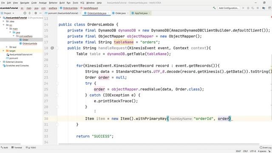Image resolution: width=272 pixels, height=153 pixels.
Task: Collapse the java folder
Action: click(10, 32)
